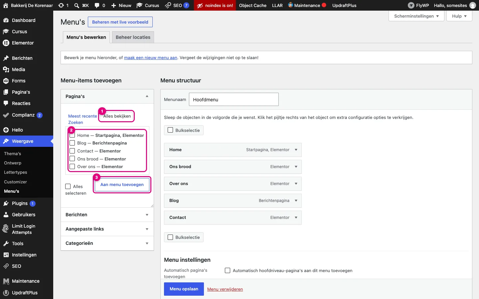Viewport: 479px width, 299px height.
Task: Open the Media library icon
Action: [6, 69]
